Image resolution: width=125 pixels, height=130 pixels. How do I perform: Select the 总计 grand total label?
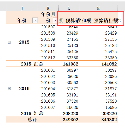32,120
